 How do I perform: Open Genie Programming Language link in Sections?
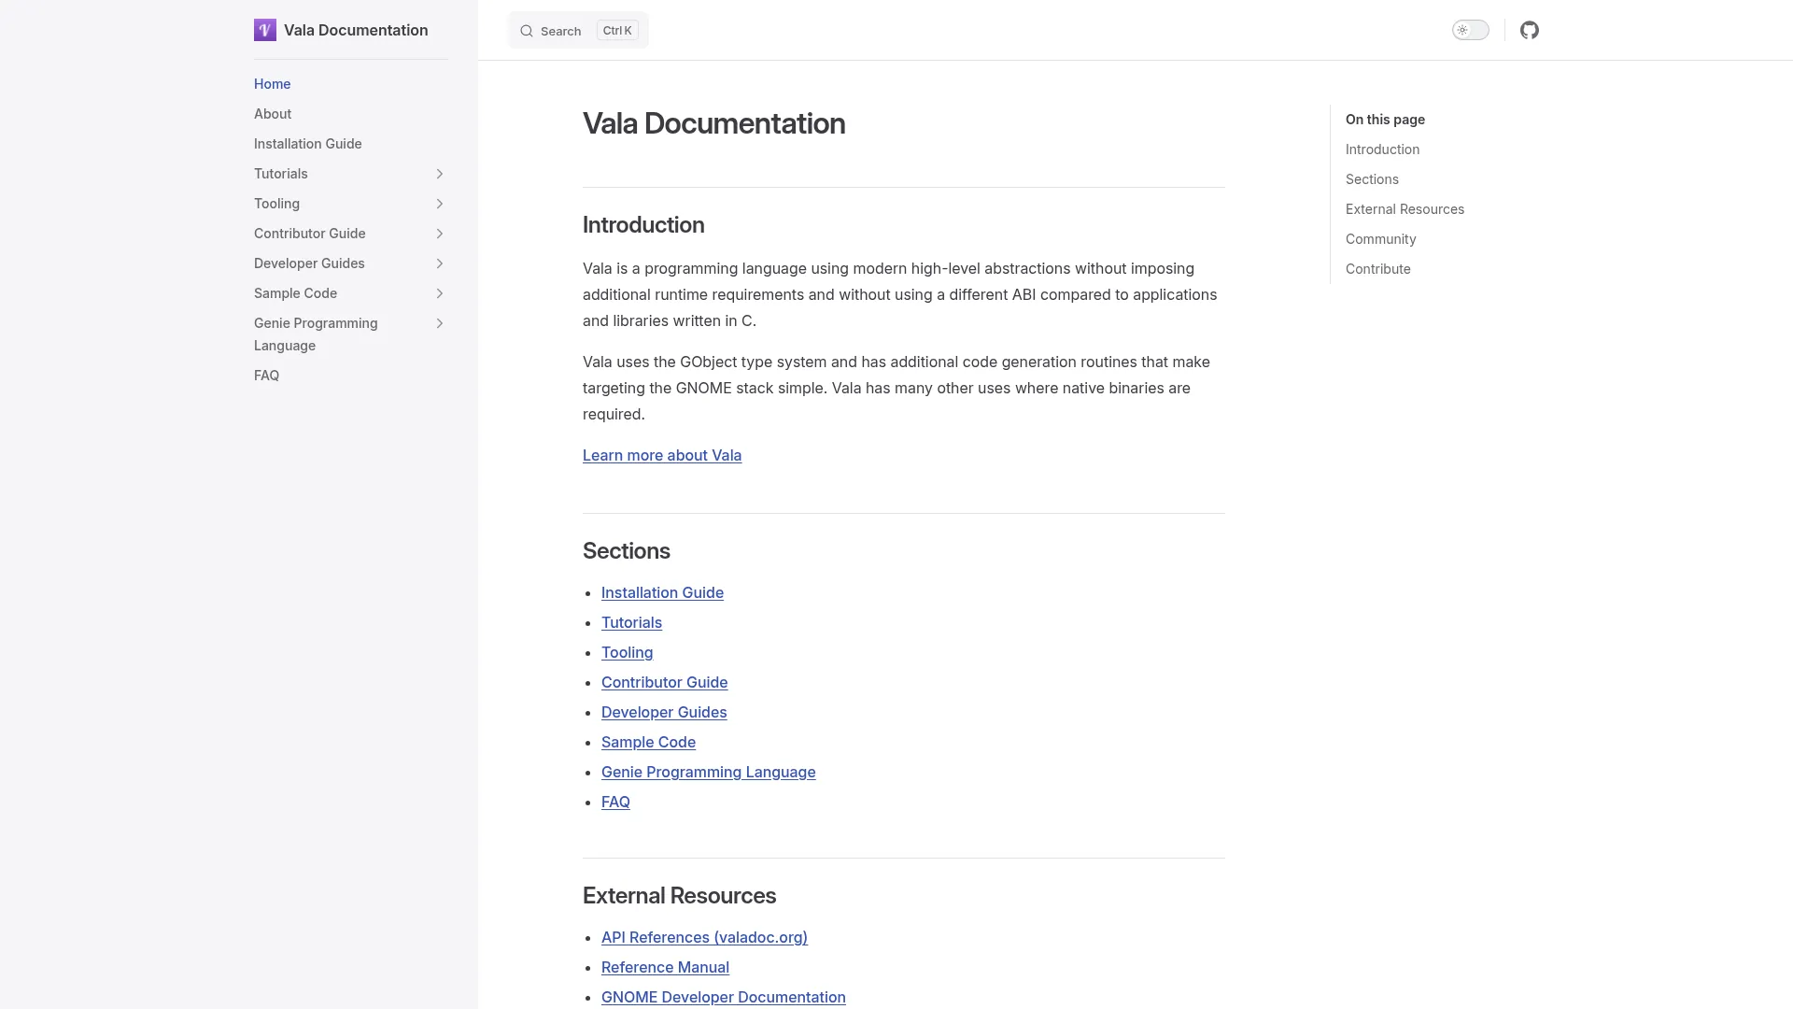pyautogui.click(x=708, y=772)
